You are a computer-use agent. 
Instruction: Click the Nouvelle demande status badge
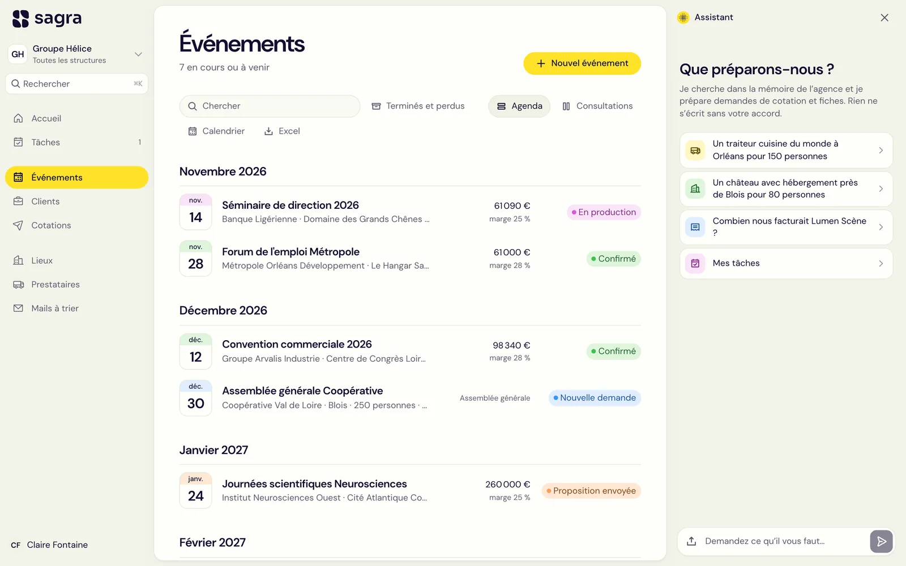[595, 398]
